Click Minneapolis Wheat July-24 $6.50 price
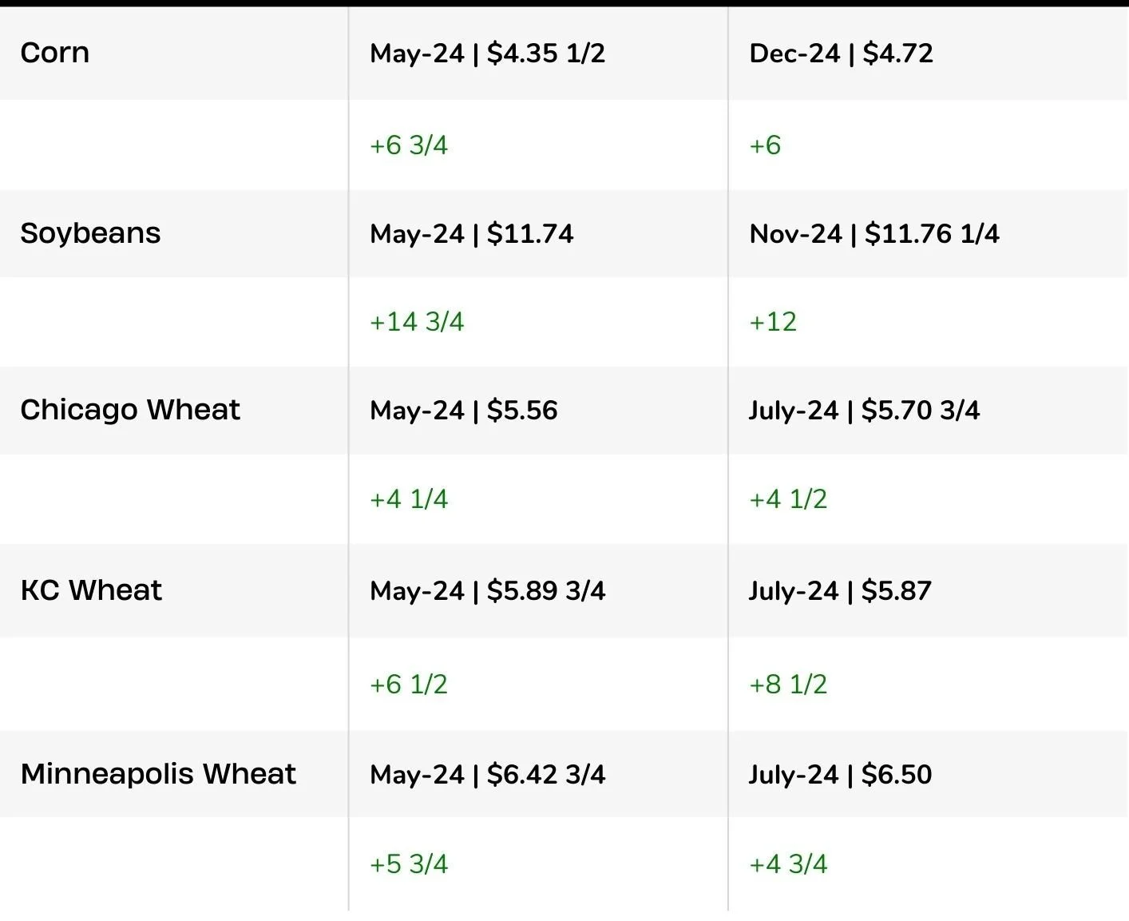This screenshot has height=921, width=1129. [x=840, y=775]
